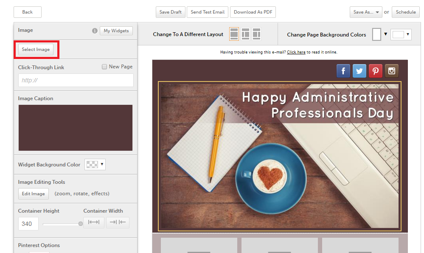Image resolution: width=424 pixels, height=253 pixels.
Task: Open the Save As dropdown
Action: (366, 12)
